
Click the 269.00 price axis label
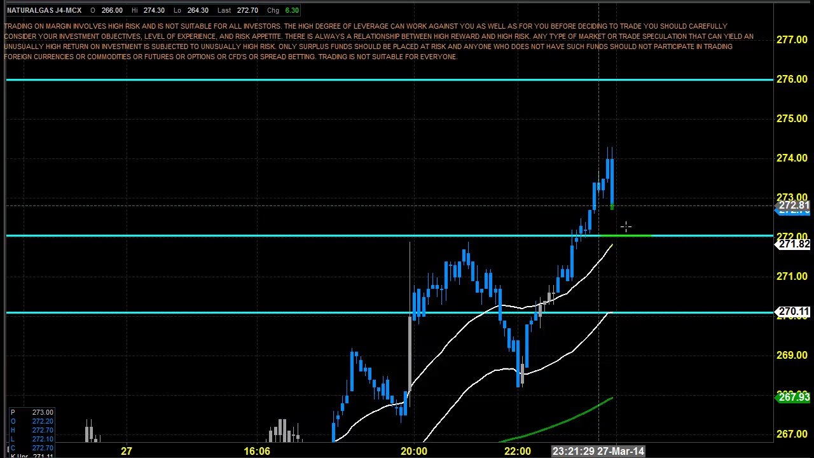pyautogui.click(x=792, y=355)
